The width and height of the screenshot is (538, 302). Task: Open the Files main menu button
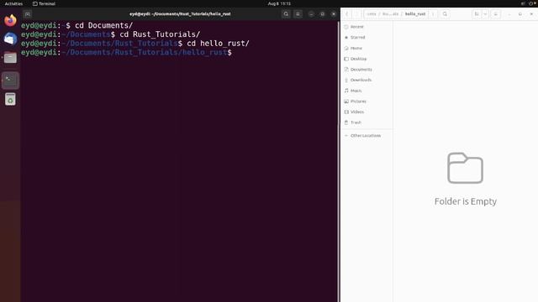(495, 14)
